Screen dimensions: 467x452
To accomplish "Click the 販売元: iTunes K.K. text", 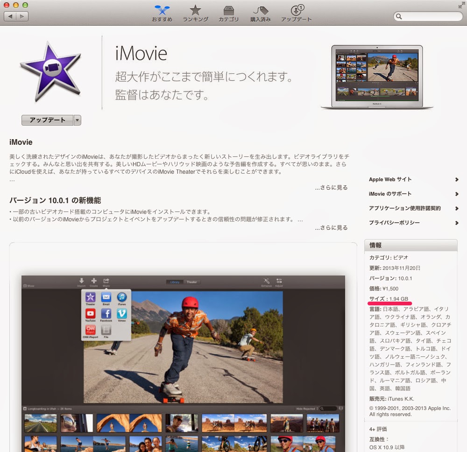I will tap(392, 399).
